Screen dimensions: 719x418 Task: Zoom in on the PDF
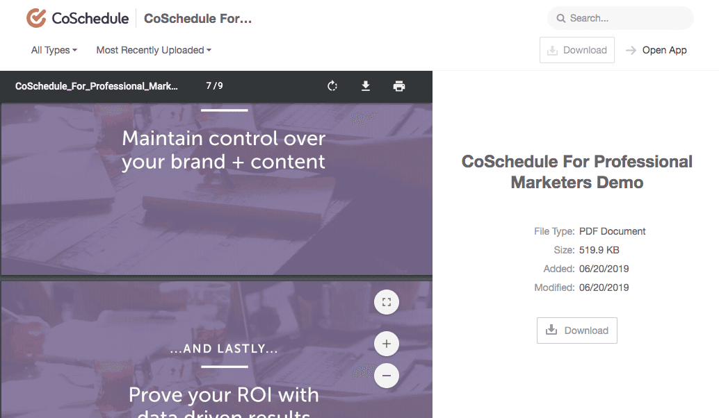coord(387,344)
